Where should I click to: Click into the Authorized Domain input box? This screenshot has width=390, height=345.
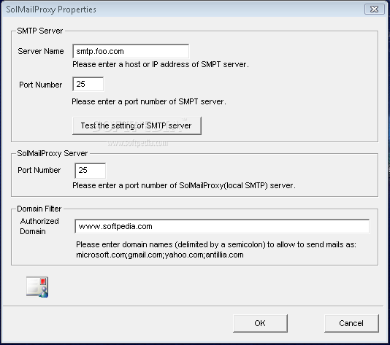pos(222,226)
